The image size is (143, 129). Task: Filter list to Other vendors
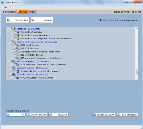(37, 115)
